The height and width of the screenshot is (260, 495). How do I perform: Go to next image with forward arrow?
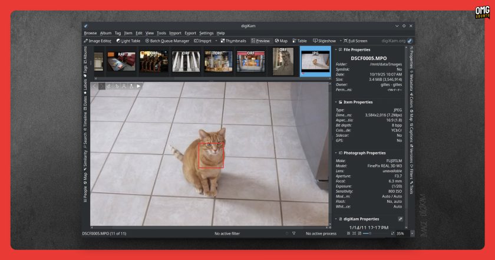101,86
